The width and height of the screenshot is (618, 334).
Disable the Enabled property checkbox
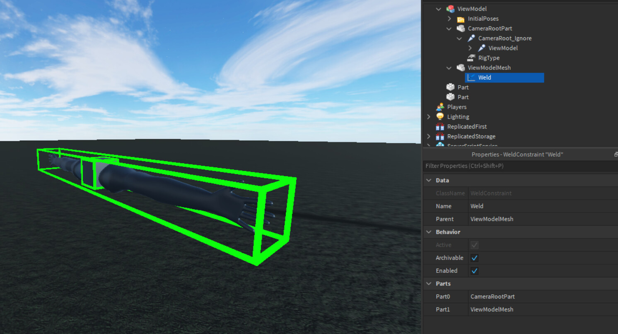pos(474,271)
